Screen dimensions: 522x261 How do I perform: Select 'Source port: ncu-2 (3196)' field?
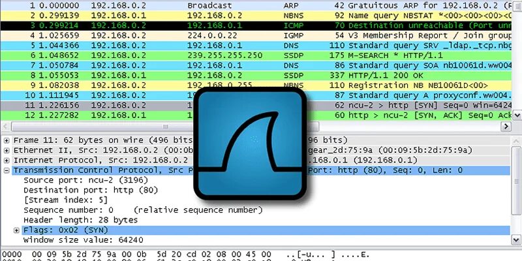85,181
